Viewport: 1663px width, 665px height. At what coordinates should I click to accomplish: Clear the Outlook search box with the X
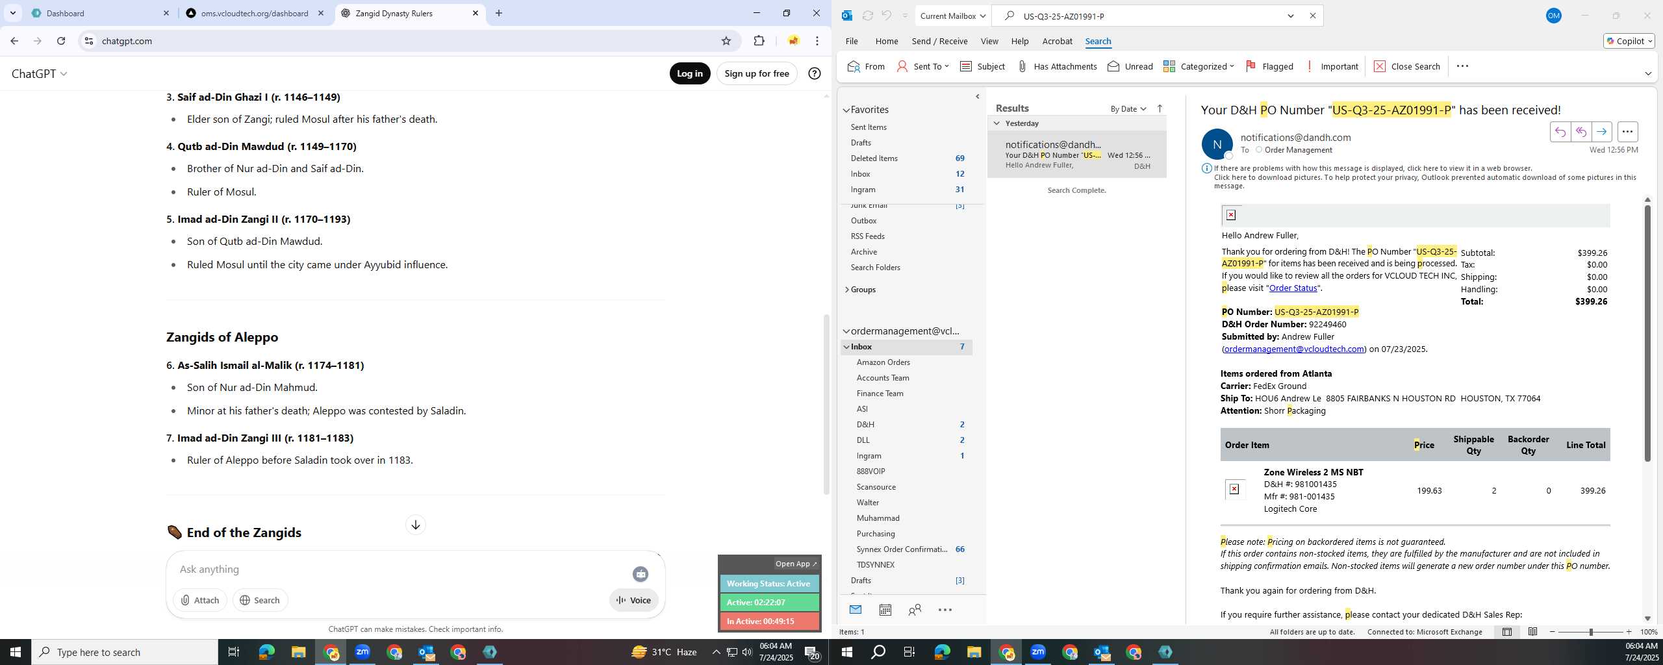pos(1312,16)
